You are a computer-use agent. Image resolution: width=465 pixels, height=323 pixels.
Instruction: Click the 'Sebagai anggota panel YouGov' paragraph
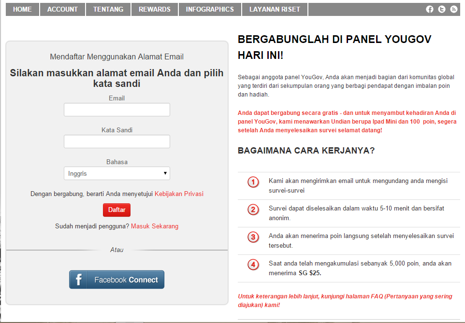tap(346, 86)
